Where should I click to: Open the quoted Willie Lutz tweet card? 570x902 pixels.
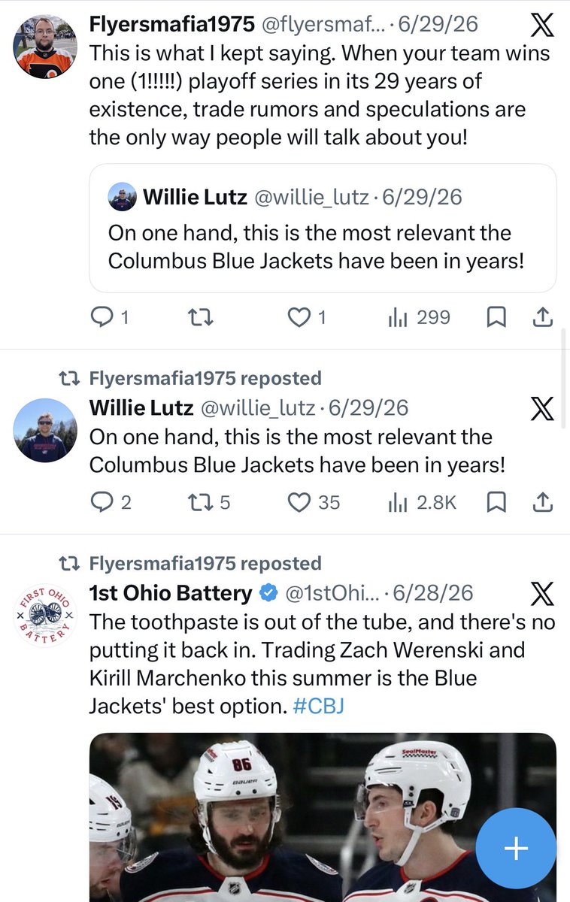click(323, 228)
